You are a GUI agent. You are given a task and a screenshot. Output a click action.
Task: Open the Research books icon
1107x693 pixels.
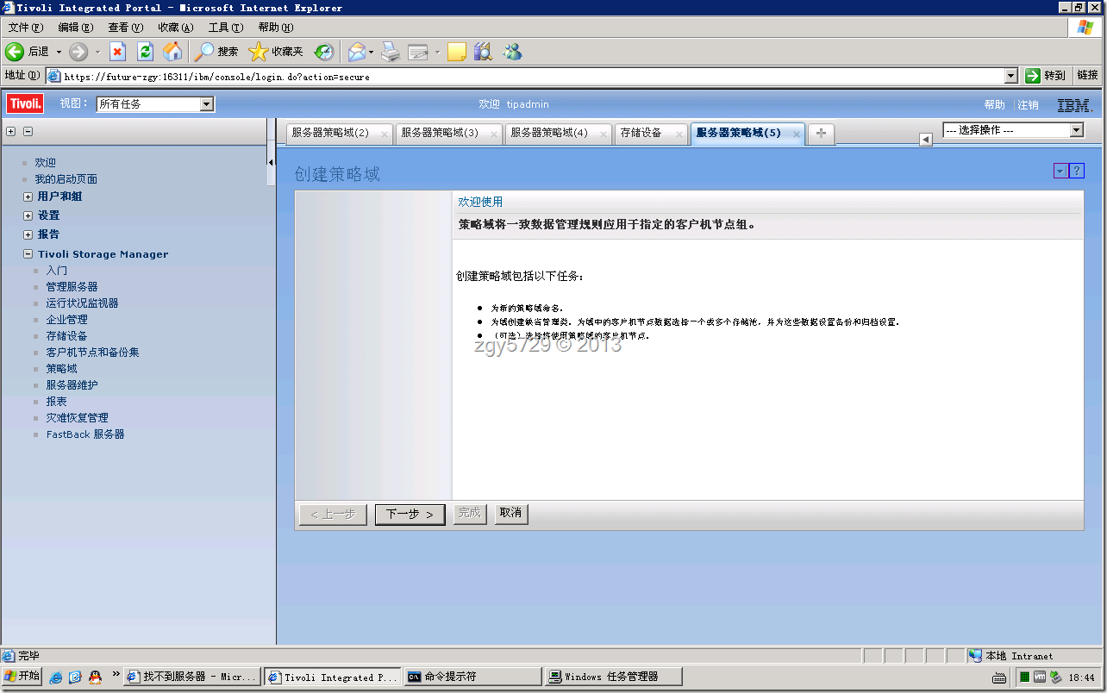coord(483,52)
